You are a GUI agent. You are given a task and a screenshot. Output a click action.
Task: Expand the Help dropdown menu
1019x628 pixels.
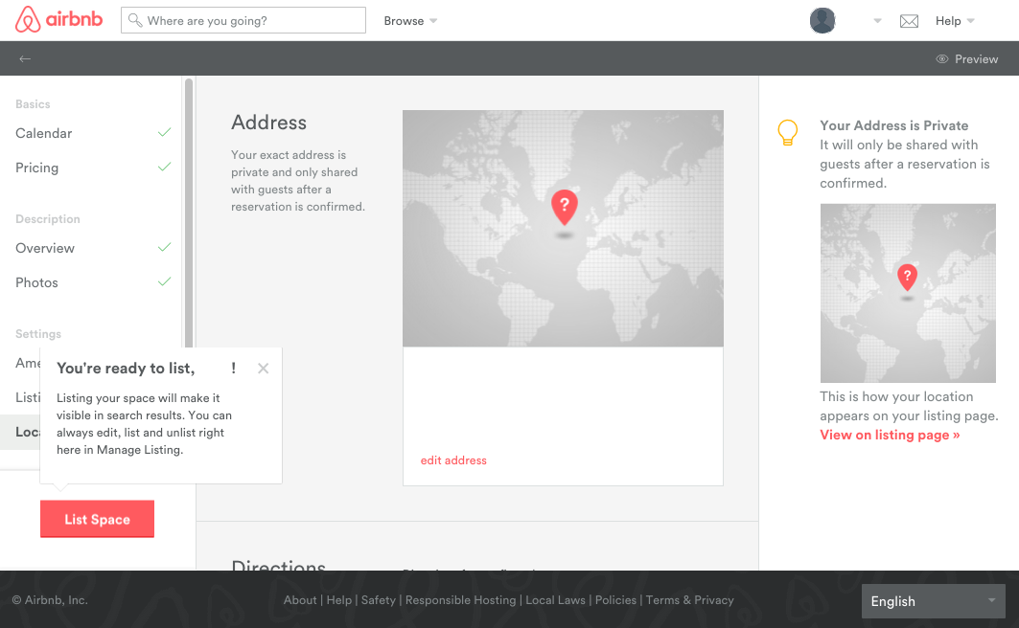[955, 20]
